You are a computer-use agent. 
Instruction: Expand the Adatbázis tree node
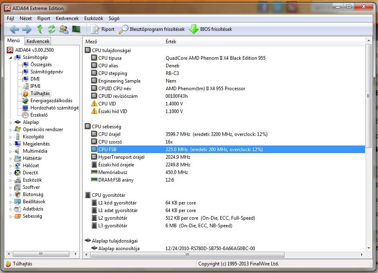10,209
